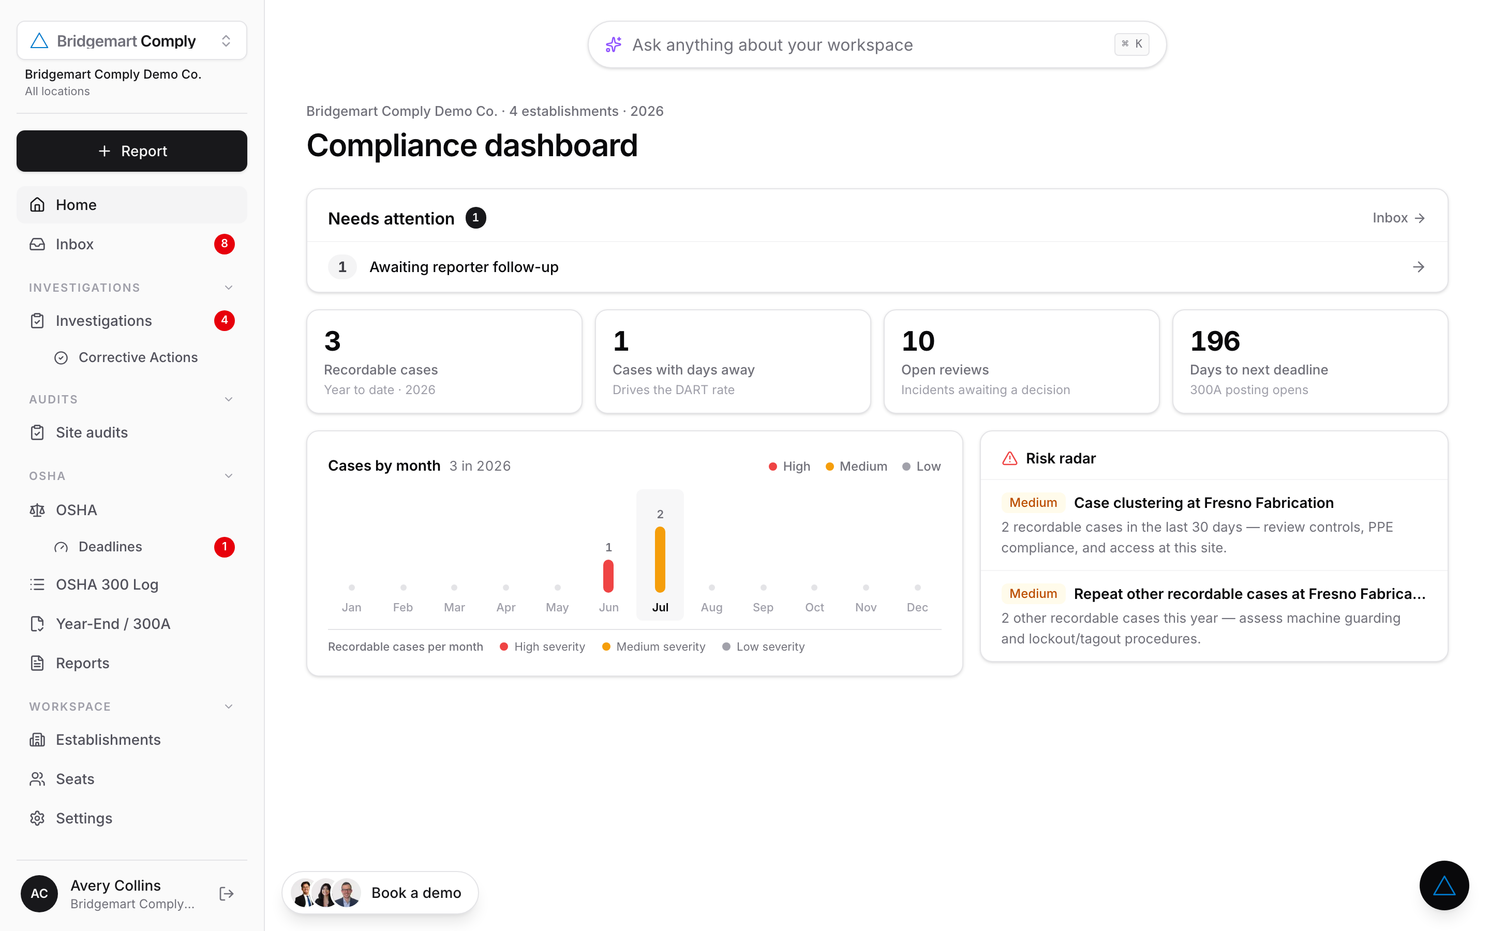Click the red 1 badge next to Deadlines
This screenshot has width=1490, height=931.
[x=224, y=547]
